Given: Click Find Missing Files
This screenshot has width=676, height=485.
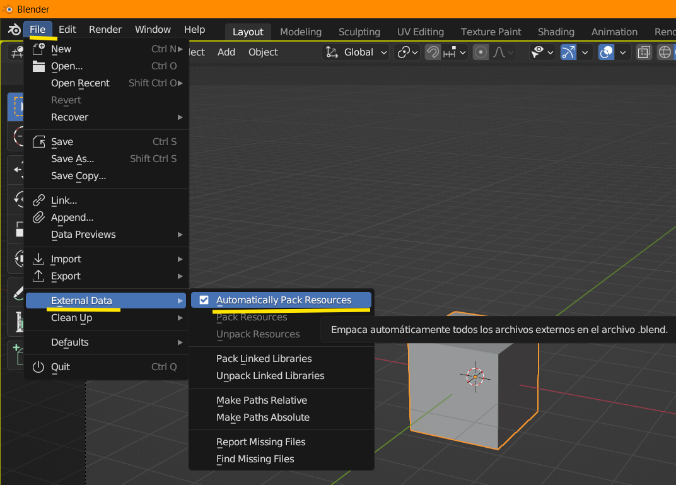Looking at the screenshot, I should (x=281, y=459).
